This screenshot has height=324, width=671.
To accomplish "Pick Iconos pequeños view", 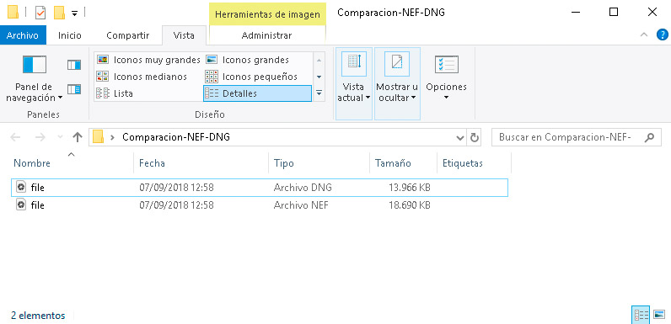I will coord(251,77).
